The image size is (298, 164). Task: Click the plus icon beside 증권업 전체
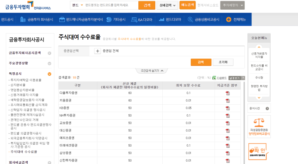click(x=98, y=51)
